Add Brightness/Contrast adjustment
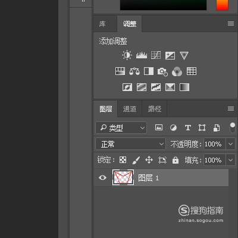The width and height of the screenshot is (238, 238). coord(127,55)
